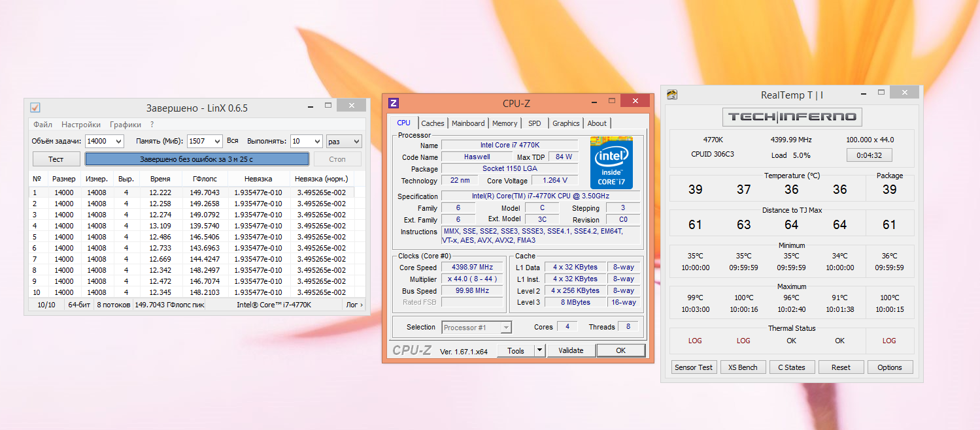The width and height of the screenshot is (980, 430).
Task: Switch to the CPU tab in CPU-Z
Action: [404, 123]
